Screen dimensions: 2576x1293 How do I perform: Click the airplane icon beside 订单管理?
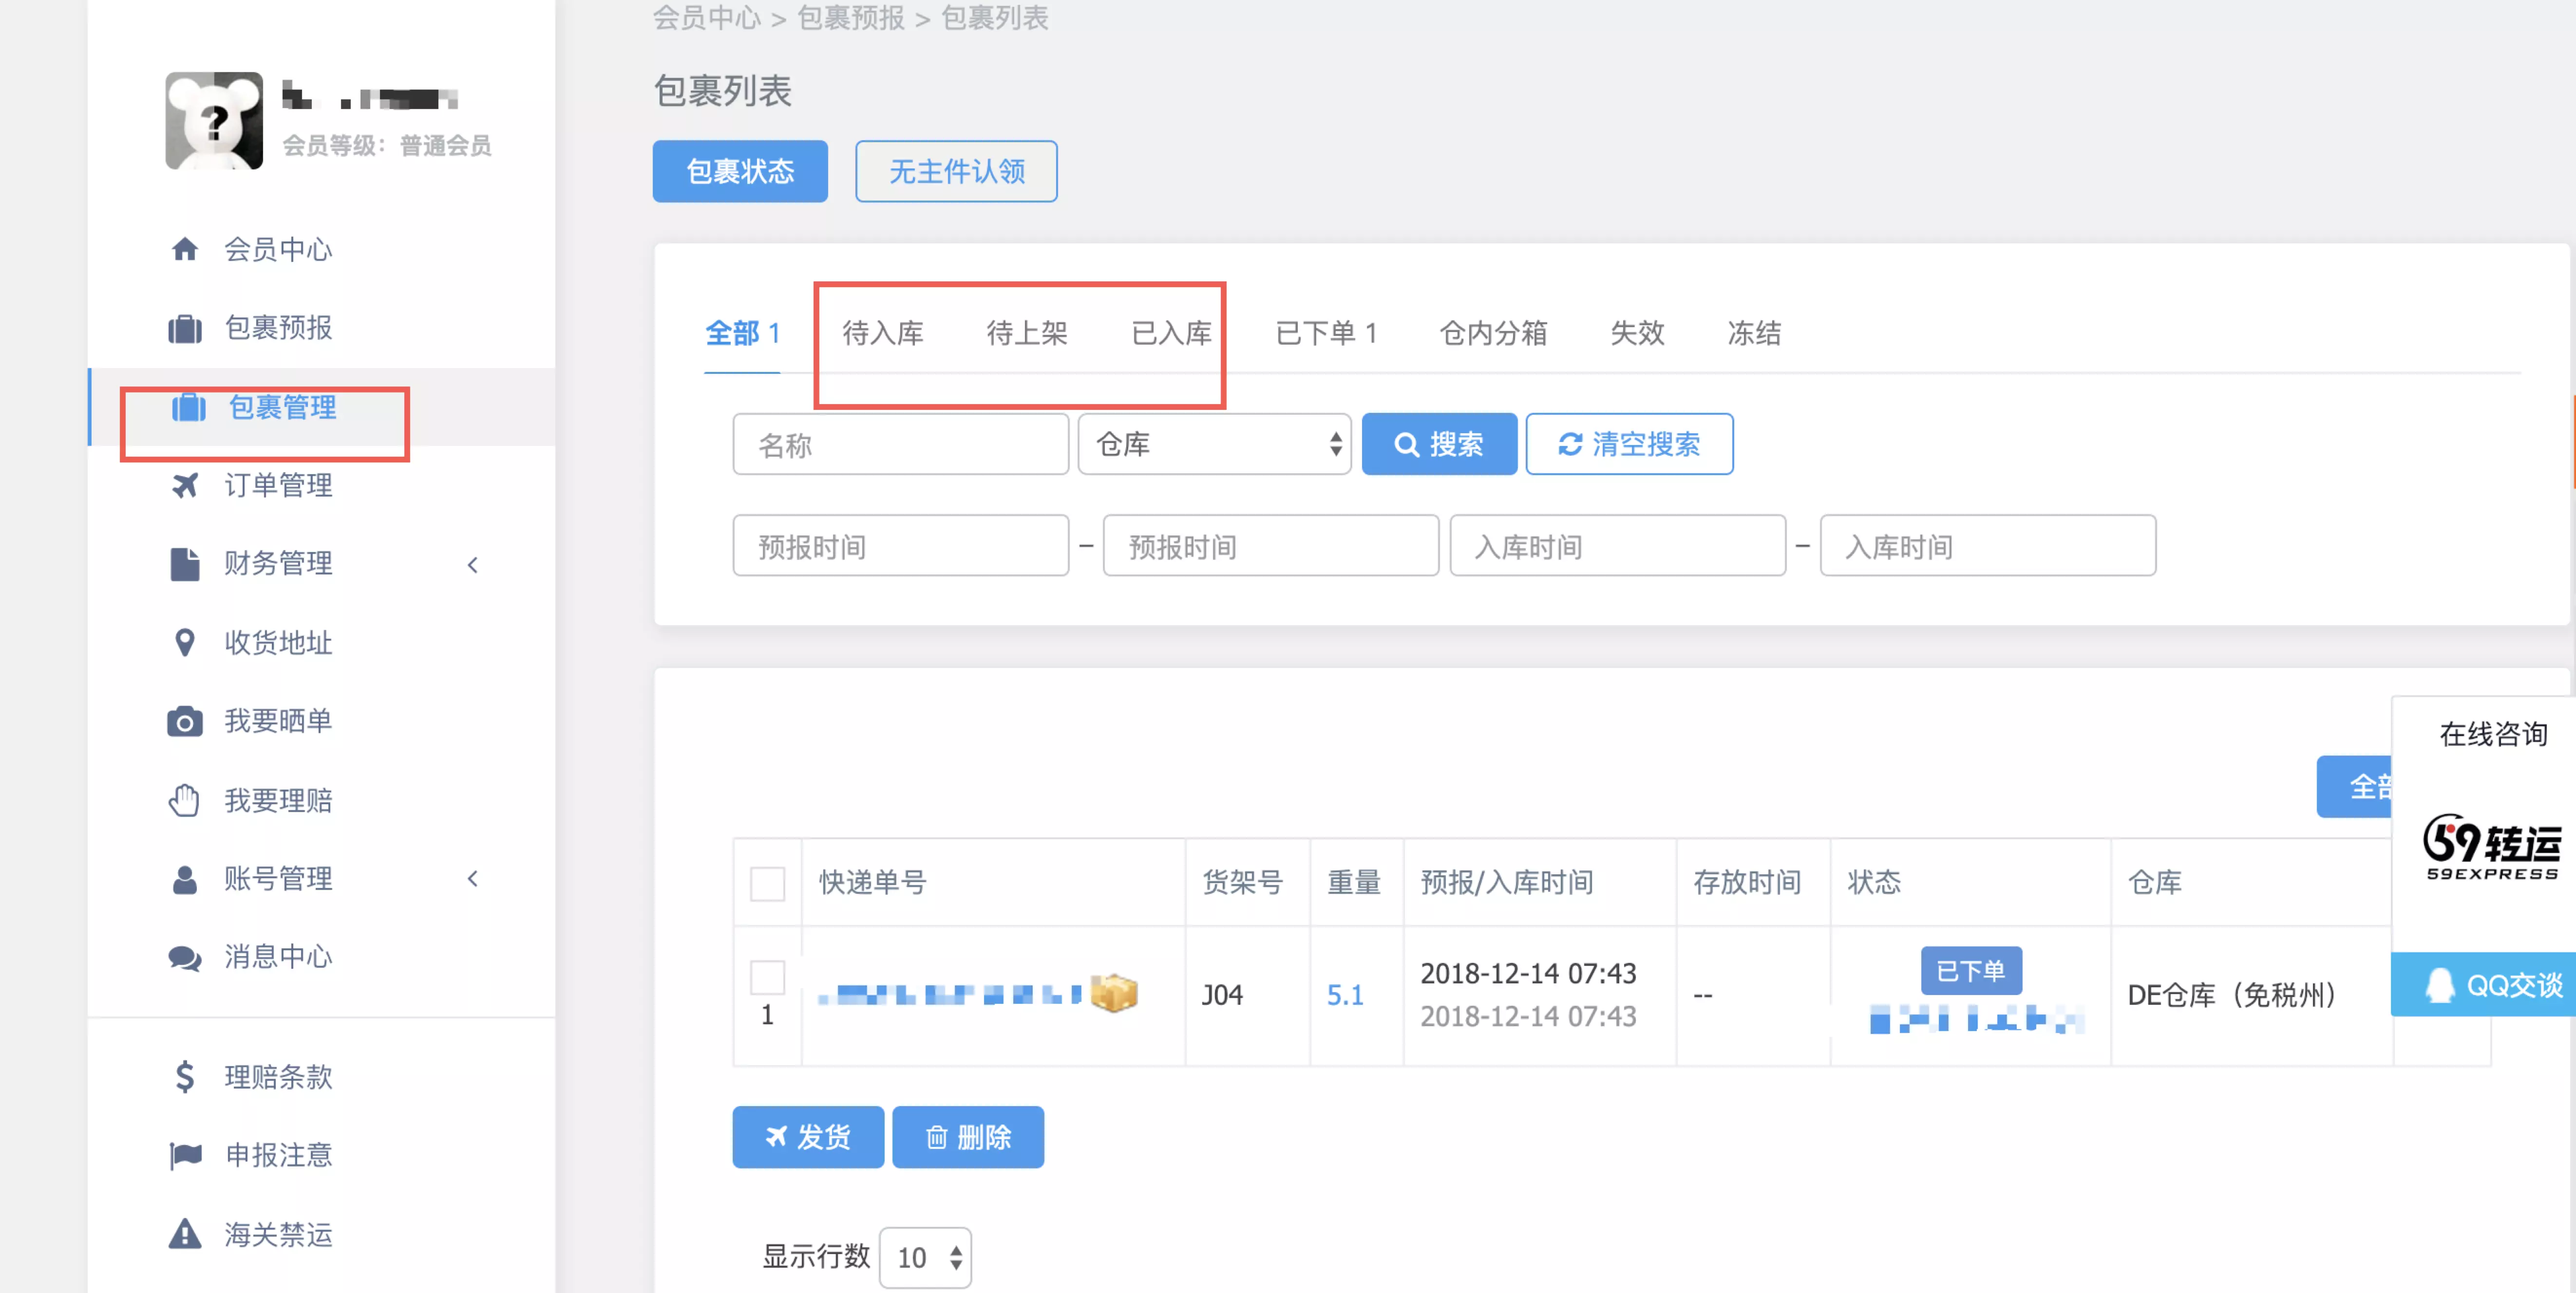pyautogui.click(x=185, y=486)
